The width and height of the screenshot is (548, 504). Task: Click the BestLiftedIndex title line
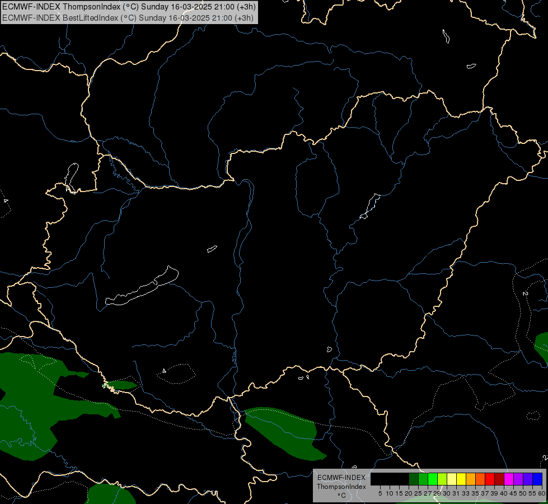pyautogui.click(x=128, y=18)
